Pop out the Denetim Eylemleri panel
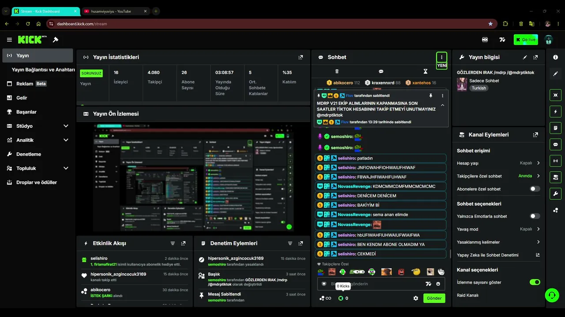Image resolution: width=565 pixels, height=317 pixels. tap(301, 243)
